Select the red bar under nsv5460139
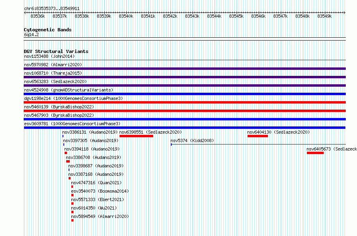Image resolution: width=357 pixels, height=236 pixels. [185, 111]
